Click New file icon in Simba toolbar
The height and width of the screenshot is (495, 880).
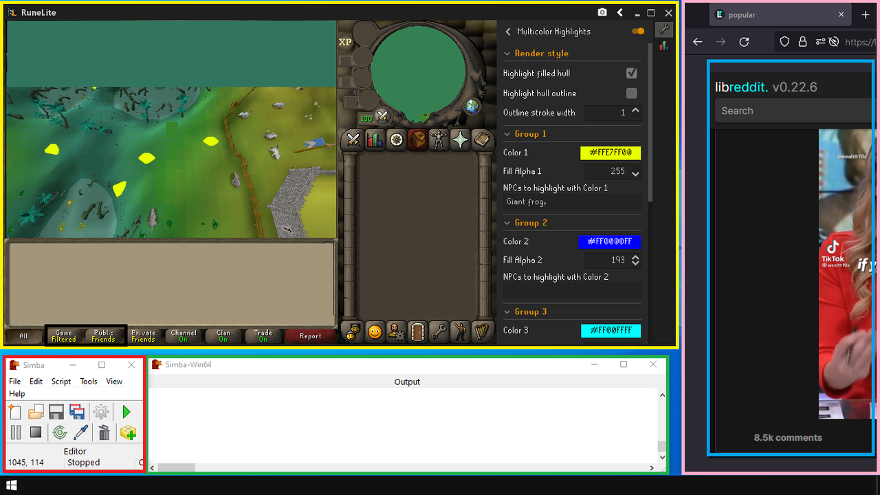[15, 412]
